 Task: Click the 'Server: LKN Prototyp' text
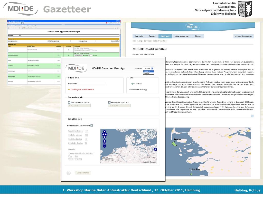point(138,90)
